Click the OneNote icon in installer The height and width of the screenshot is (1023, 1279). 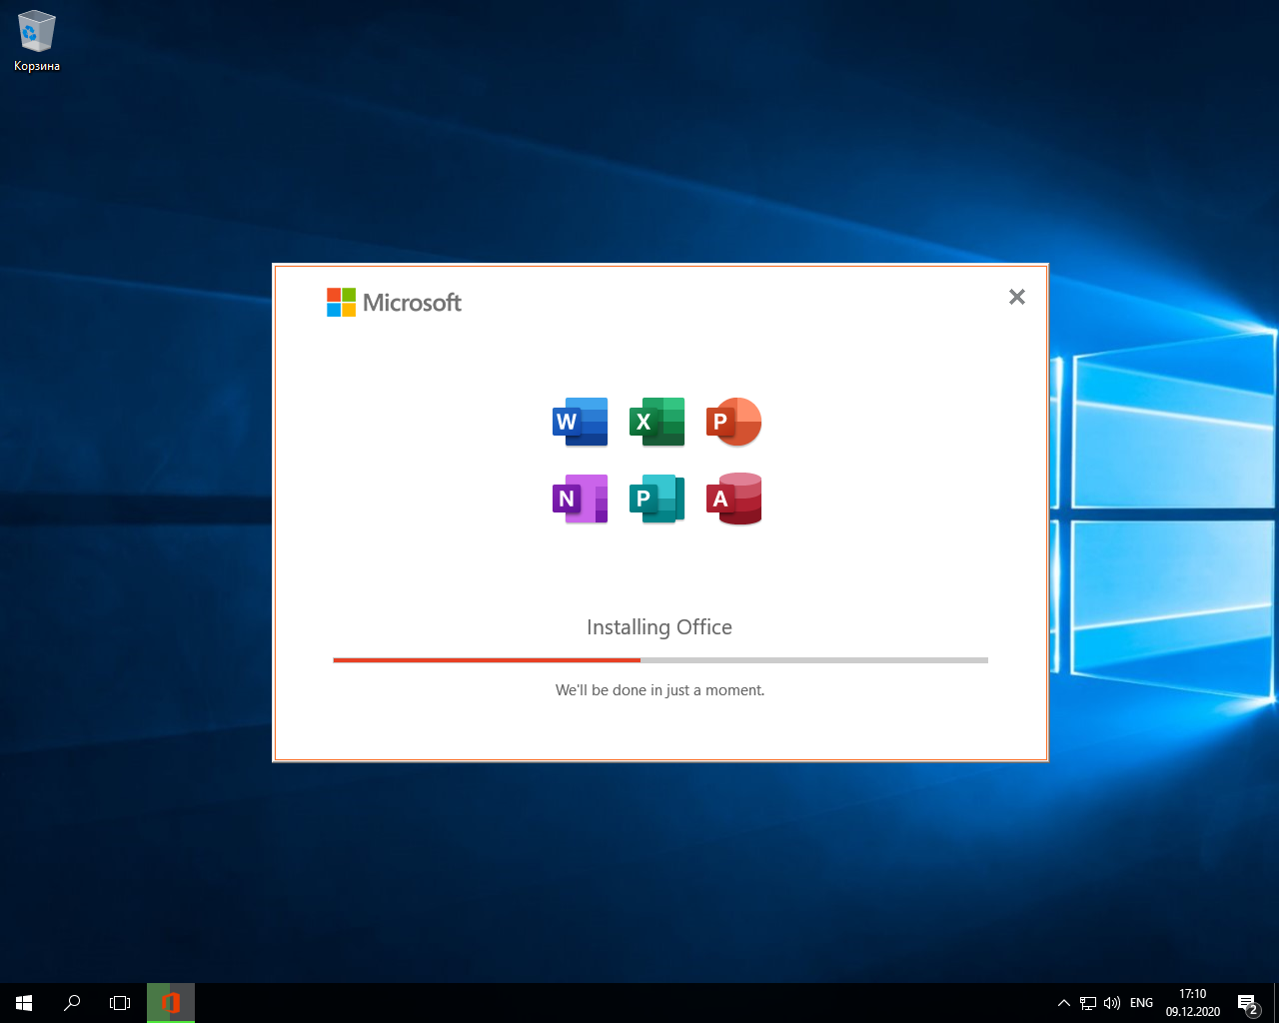point(581,499)
